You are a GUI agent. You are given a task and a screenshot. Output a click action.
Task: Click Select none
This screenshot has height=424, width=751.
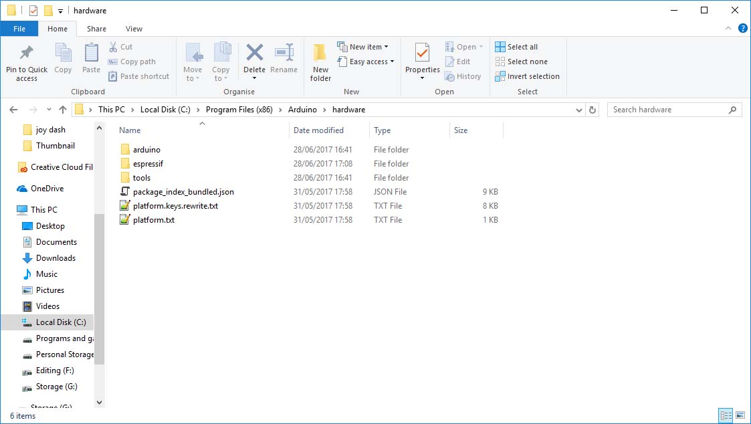click(x=521, y=62)
